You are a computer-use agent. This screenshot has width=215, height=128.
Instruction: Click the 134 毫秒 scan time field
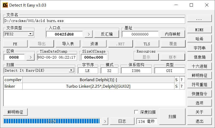pyautogui.click(x=147, y=121)
